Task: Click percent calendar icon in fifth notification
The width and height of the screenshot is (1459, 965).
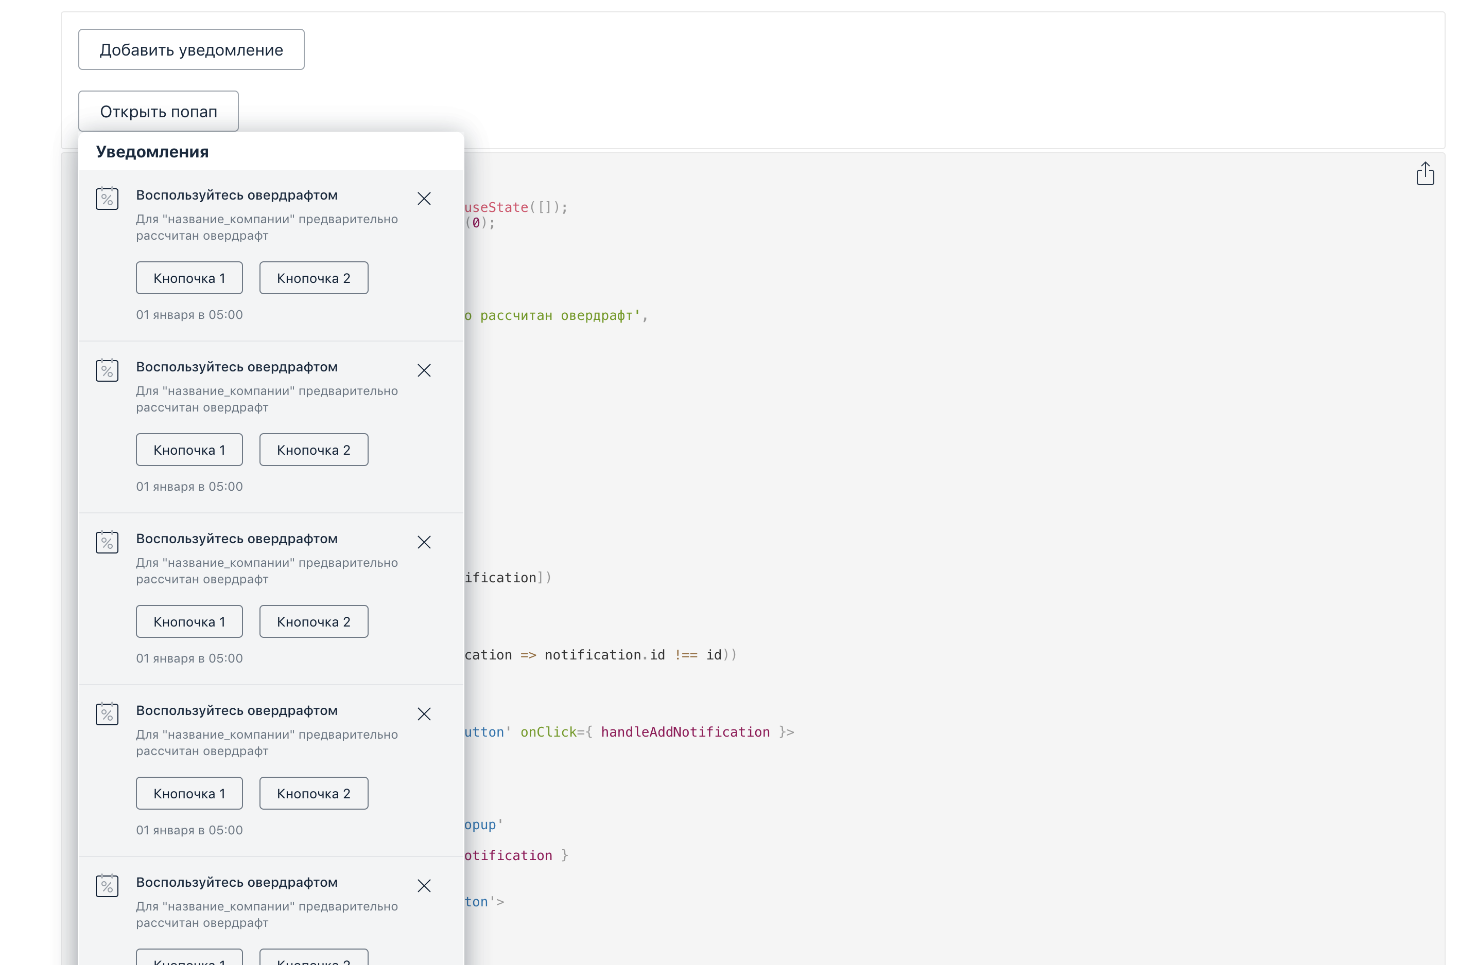Action: pos(107,886)
